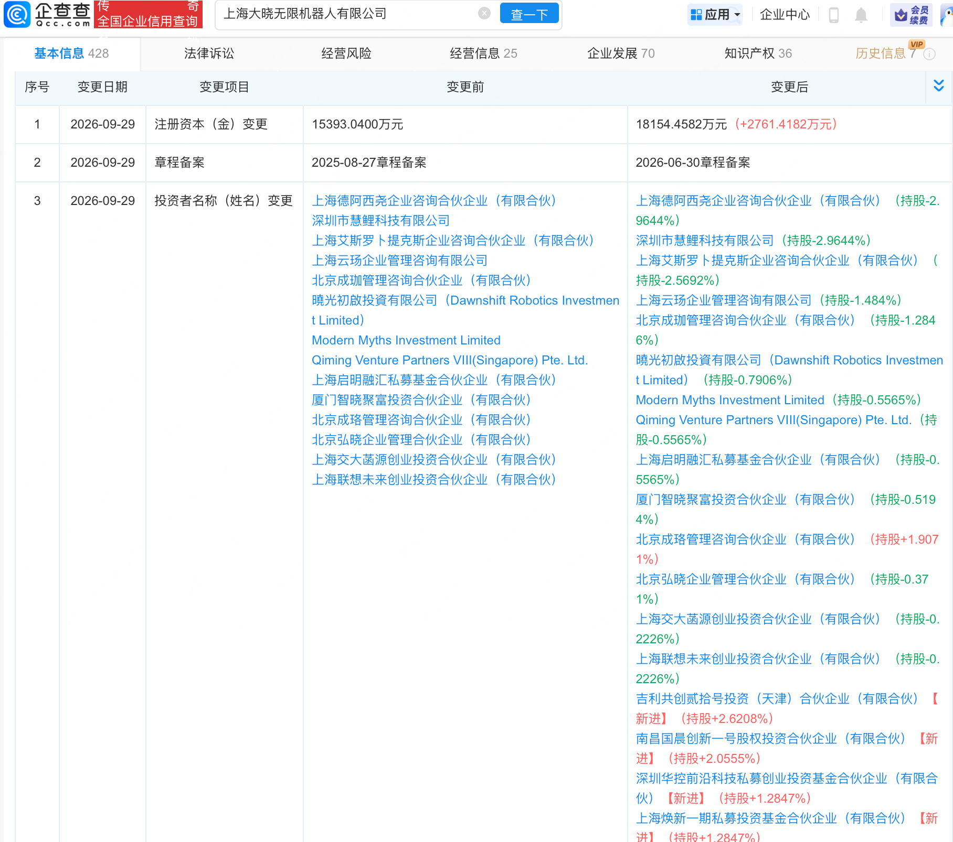Switch to 基本信息 tab
This screenshot has width=953, height=842.
(x=71, y=53)
